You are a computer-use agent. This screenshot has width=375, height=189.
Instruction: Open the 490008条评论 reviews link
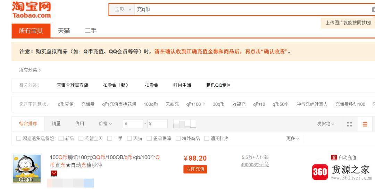(x=255, y=165)
